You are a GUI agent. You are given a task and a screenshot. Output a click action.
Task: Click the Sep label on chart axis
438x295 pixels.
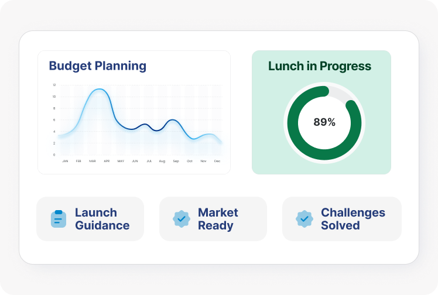tap(175, 161)
